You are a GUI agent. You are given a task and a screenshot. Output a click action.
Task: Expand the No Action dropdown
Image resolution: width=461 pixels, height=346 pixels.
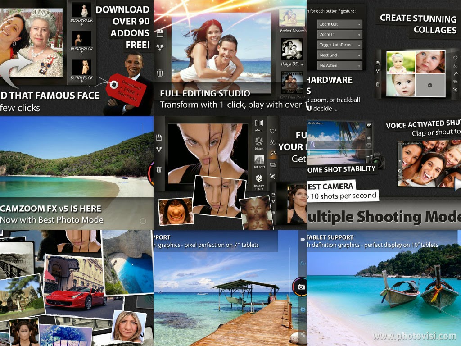pyautogui.click(x=339, y=65)
